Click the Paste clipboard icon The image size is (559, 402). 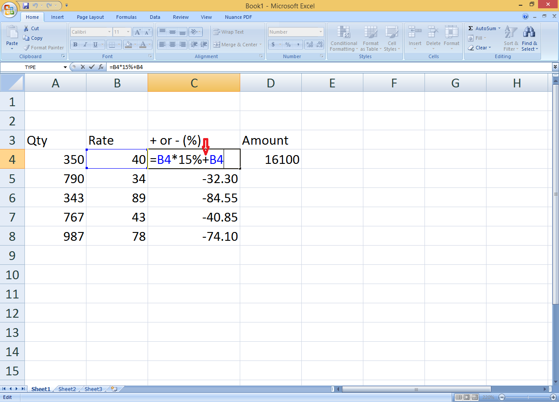pyautogui.click(x=12, y=33)
